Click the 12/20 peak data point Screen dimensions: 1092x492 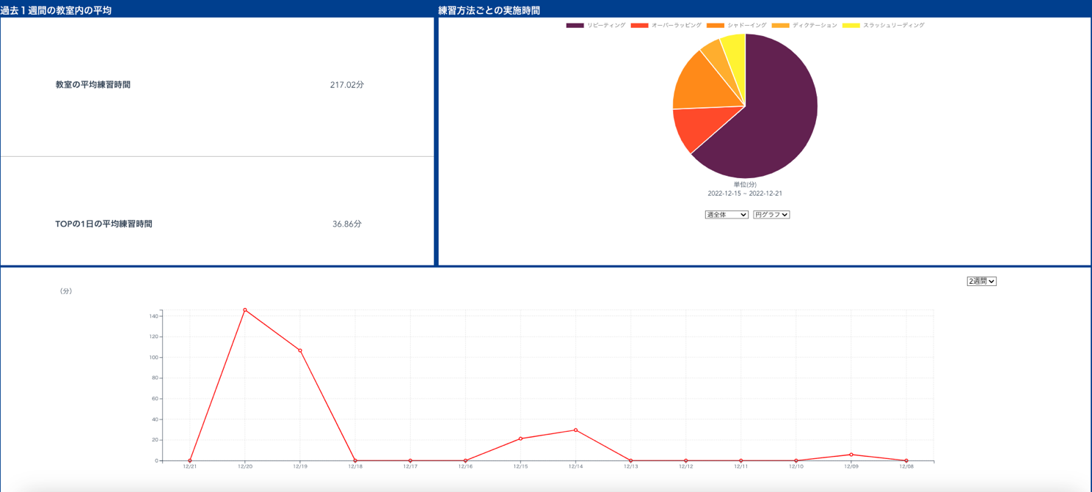click(245, 309)
